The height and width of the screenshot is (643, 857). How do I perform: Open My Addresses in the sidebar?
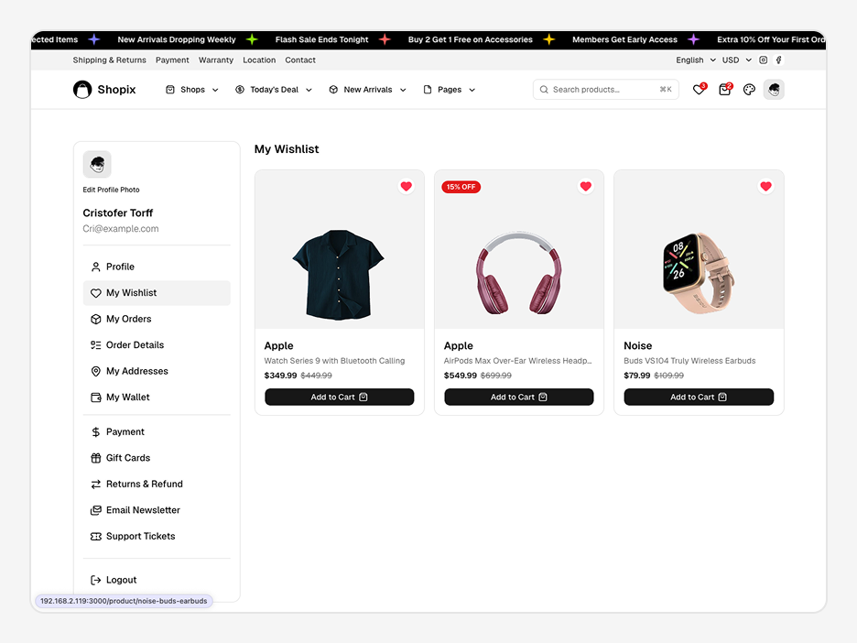(x=157, y=371)
